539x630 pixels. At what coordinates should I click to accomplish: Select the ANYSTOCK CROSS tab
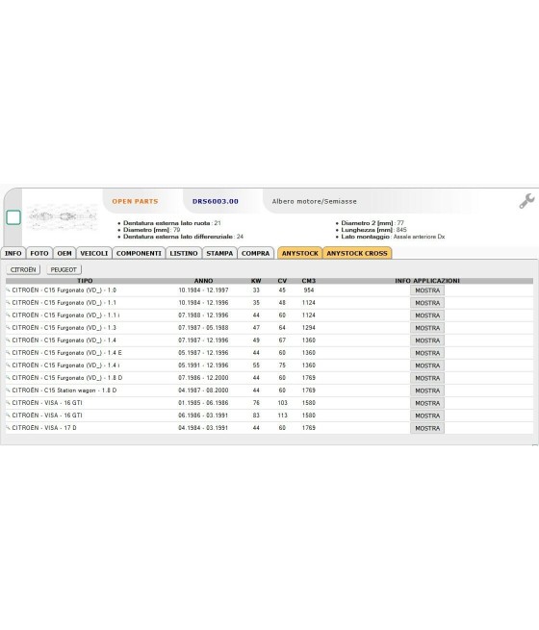(357, 253)
